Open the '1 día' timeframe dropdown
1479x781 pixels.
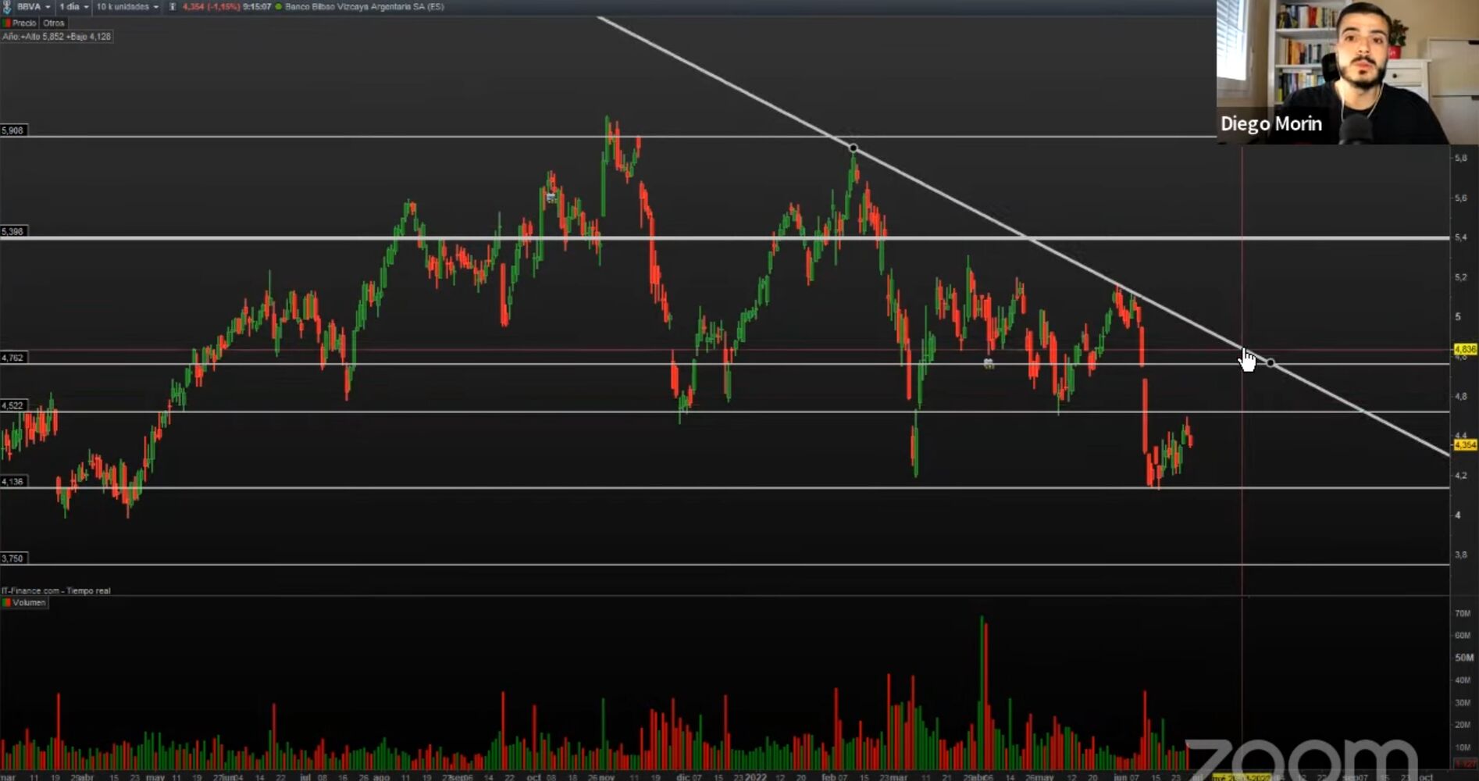74,6
